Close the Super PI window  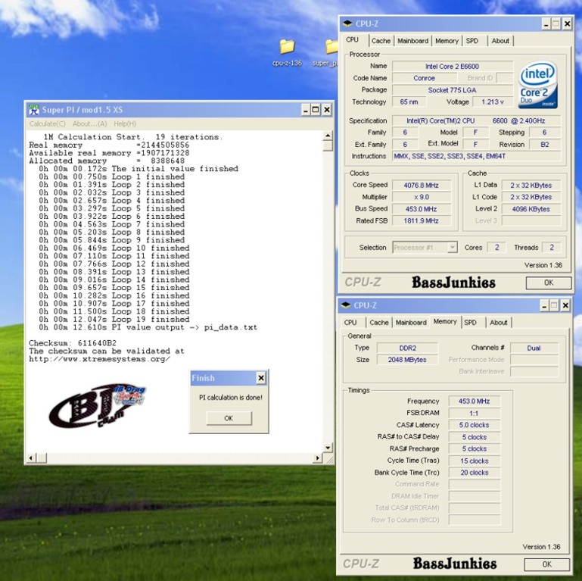(x=327, y=110)
